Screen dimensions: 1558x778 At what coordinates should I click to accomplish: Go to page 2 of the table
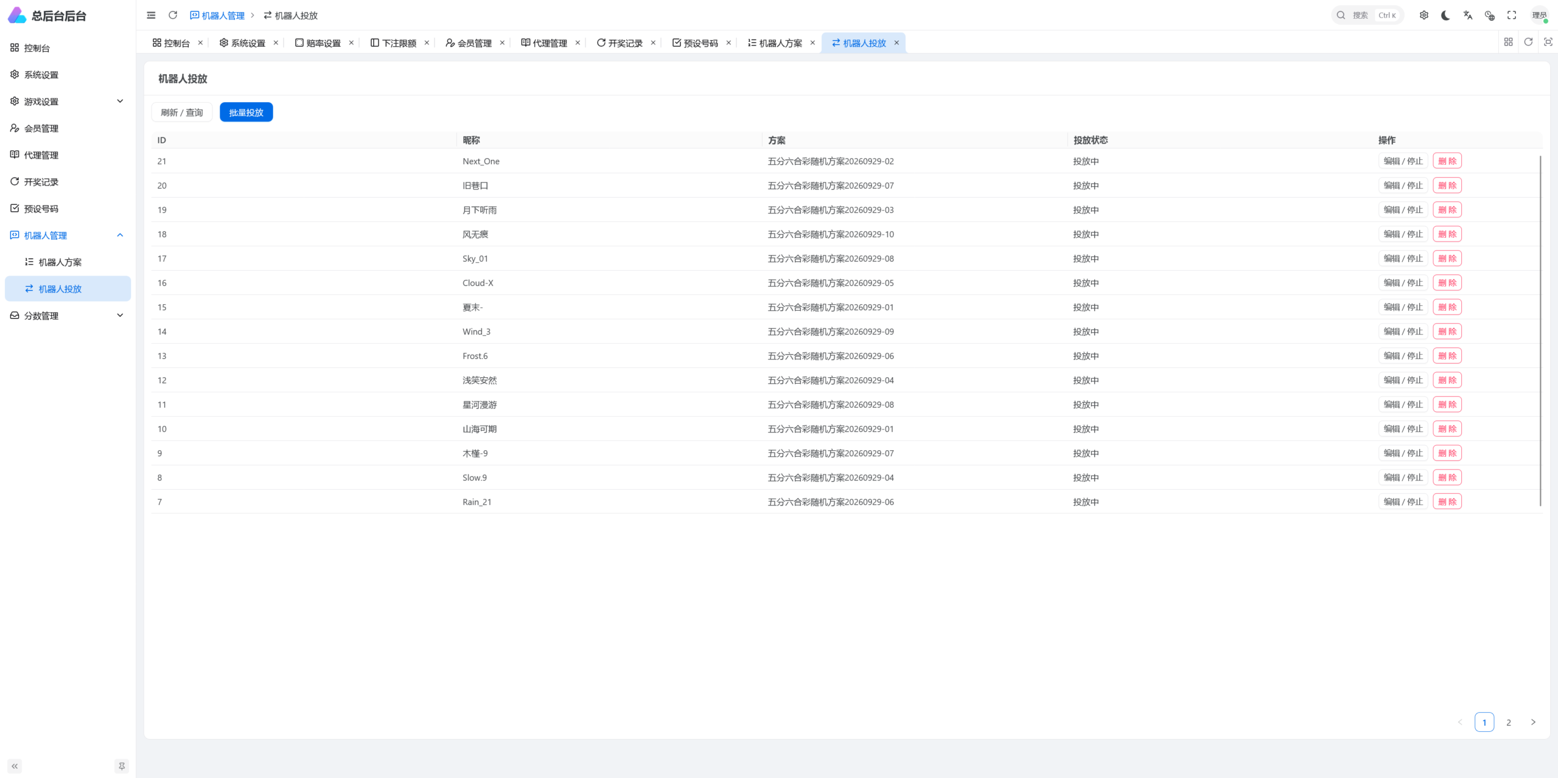point(1509,722)
